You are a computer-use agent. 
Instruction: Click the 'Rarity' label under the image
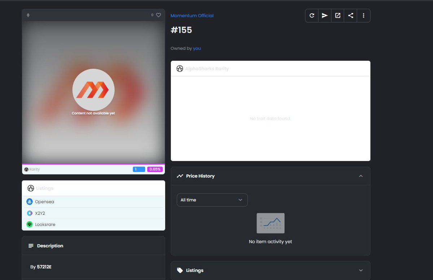35,169
